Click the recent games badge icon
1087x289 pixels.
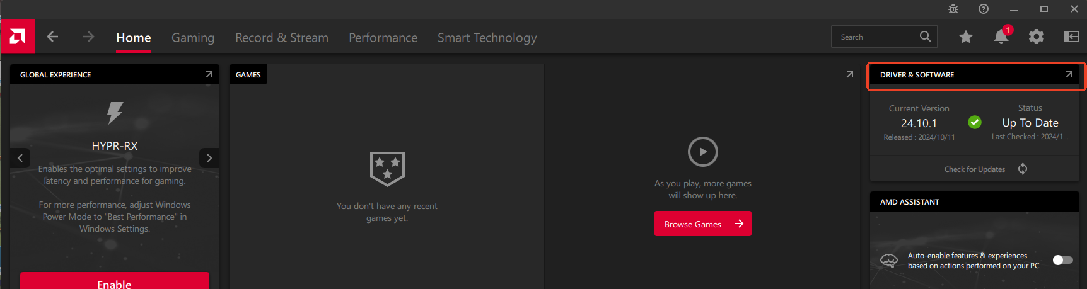[387, 169]
